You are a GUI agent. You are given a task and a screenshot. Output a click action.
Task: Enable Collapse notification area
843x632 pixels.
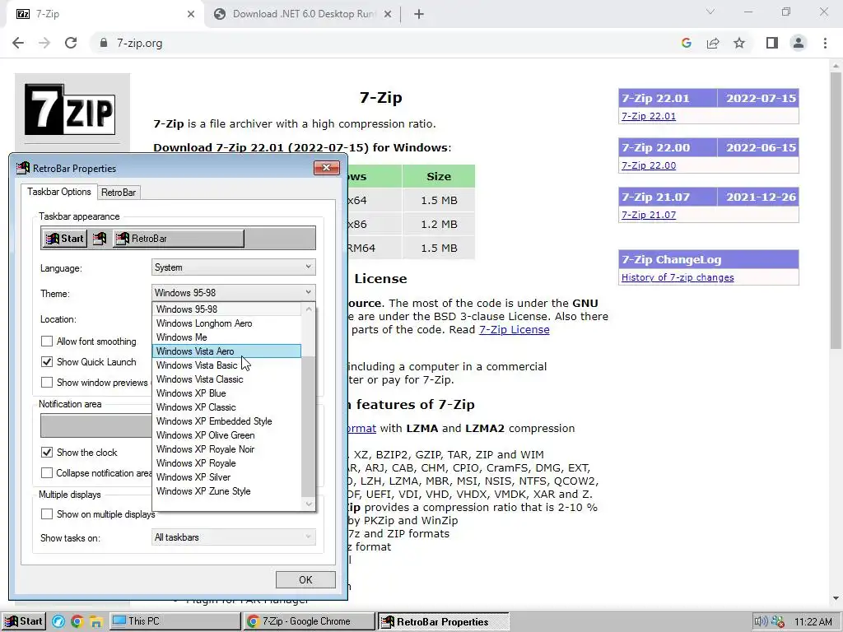coord(47,473)
